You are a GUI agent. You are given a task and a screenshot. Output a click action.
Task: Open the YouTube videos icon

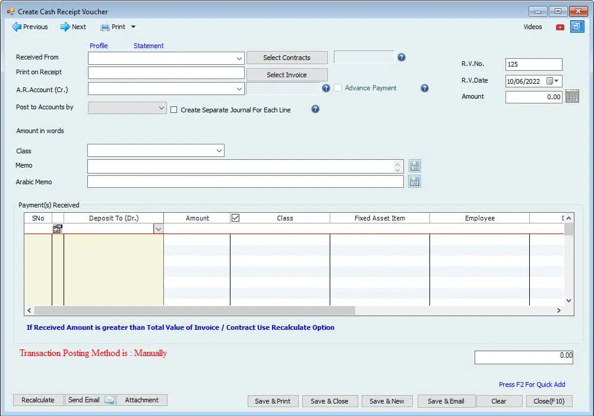[560, 27]
